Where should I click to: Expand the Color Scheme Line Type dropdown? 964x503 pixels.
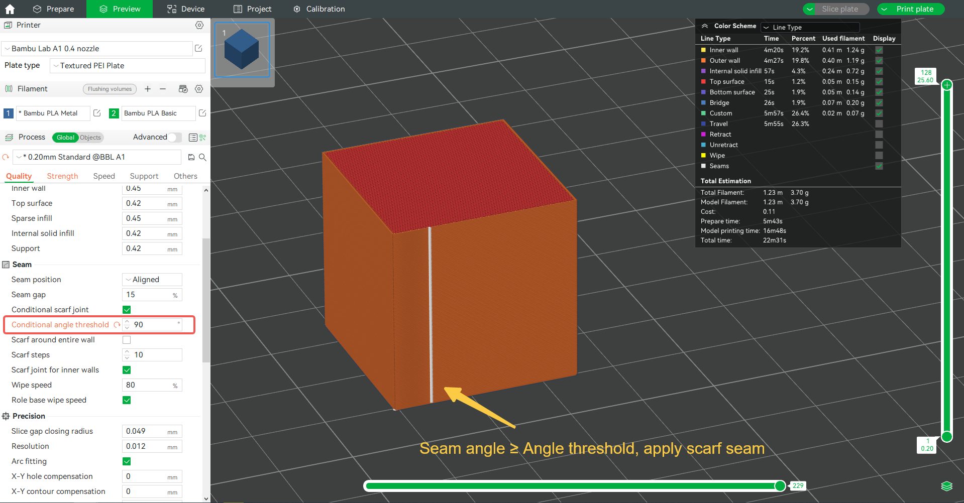pyautogui.click(x=810, y=27)
